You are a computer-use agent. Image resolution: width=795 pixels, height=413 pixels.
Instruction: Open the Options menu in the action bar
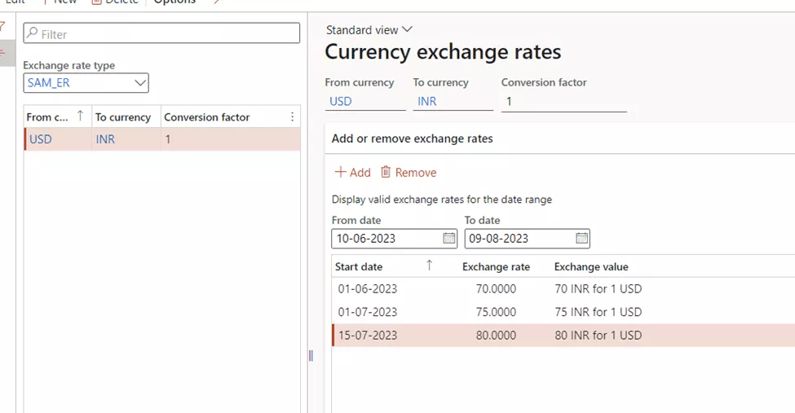click(x=174, y=2)
